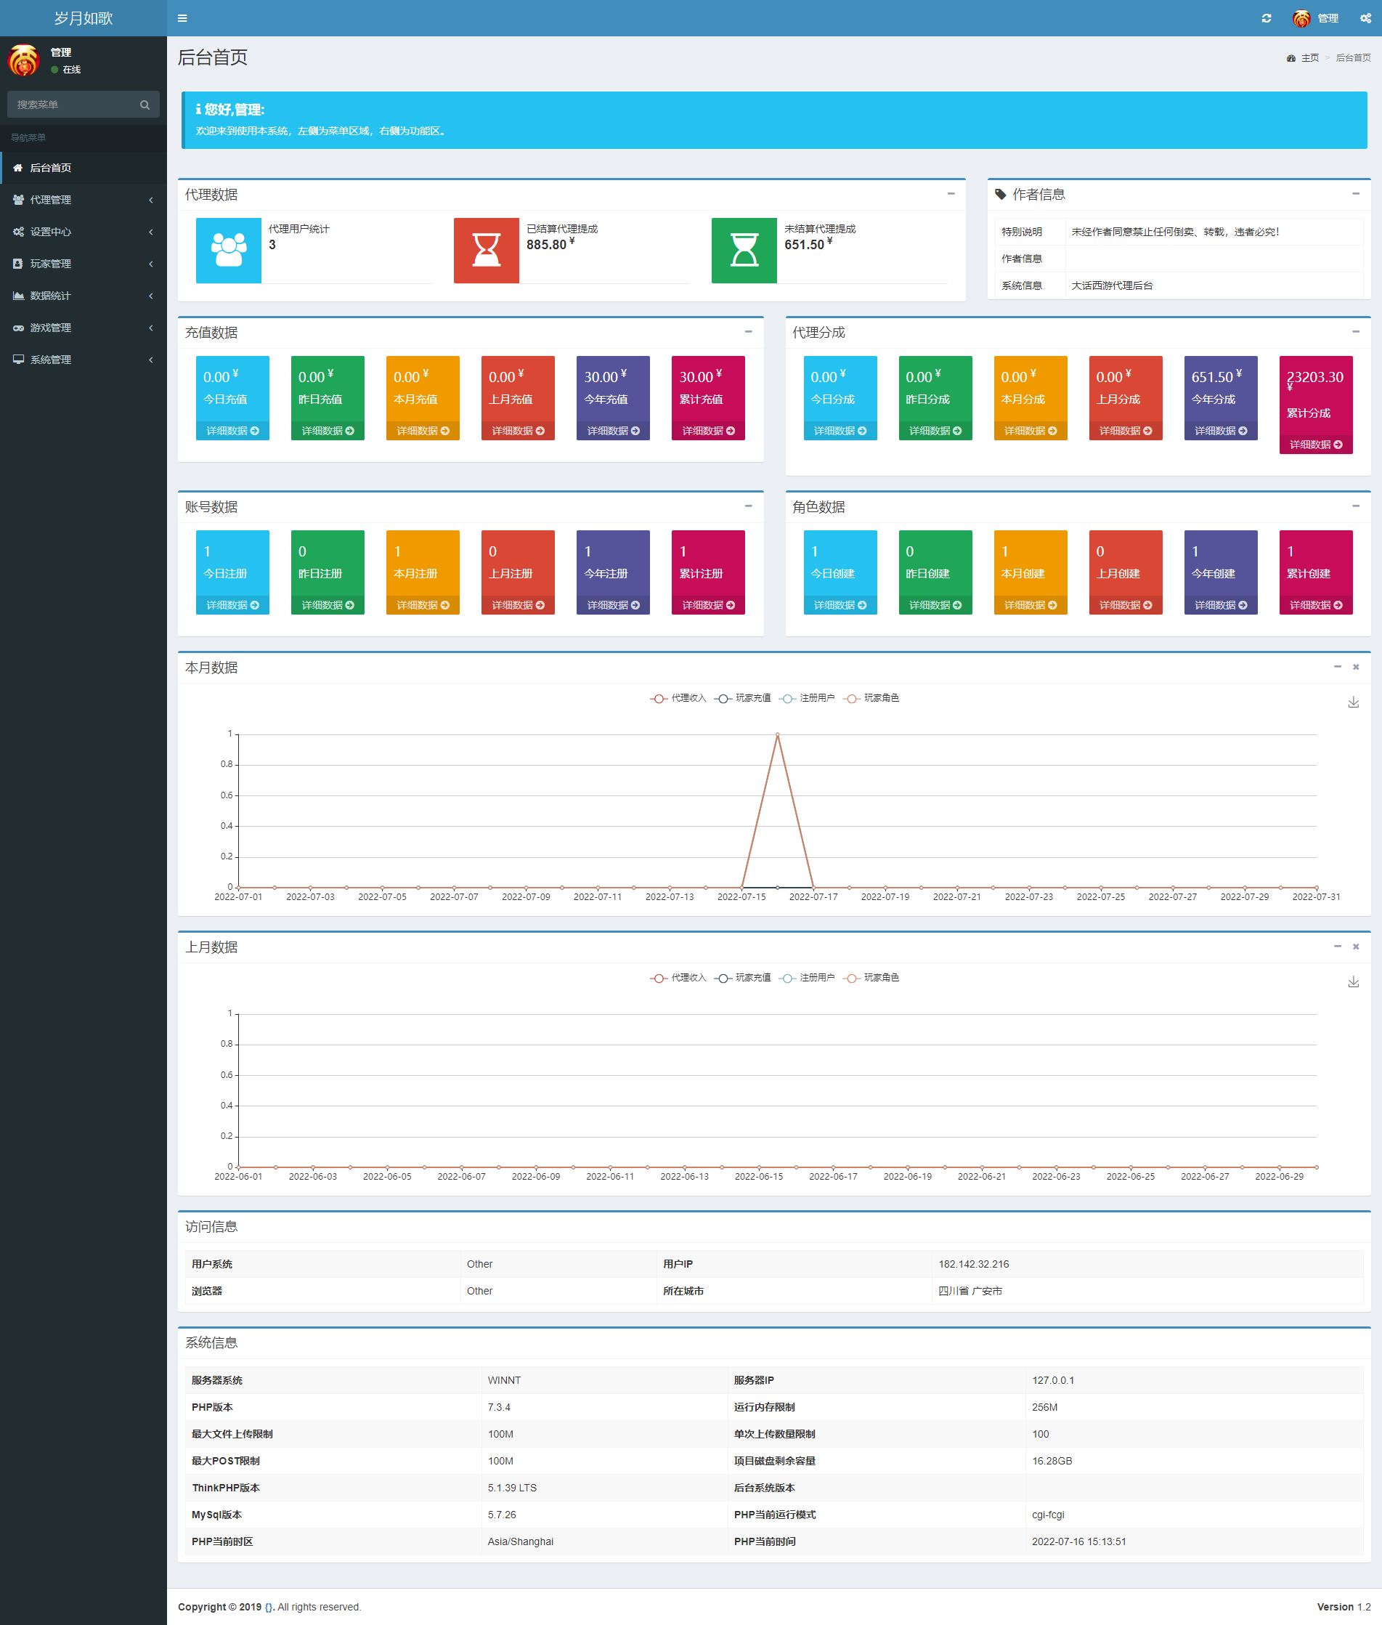
Task: Click the blue 代理用户统计 users icon
Action: 228,250
